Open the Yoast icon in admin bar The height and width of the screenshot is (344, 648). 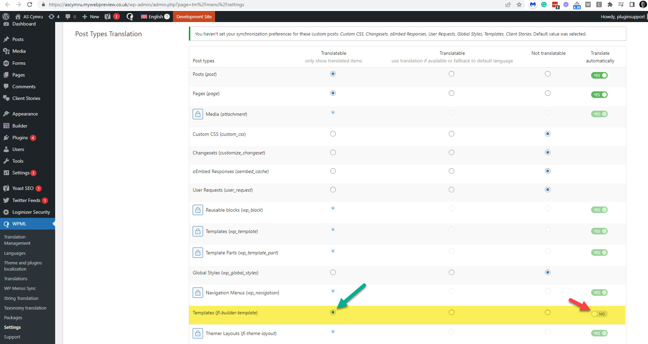coord(108,17)
